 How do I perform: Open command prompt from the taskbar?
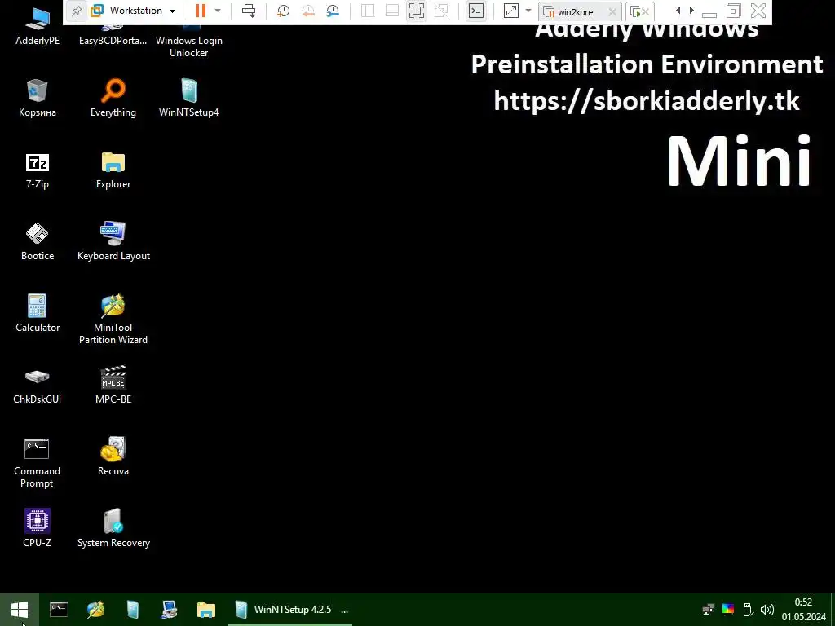pos(59,610)
